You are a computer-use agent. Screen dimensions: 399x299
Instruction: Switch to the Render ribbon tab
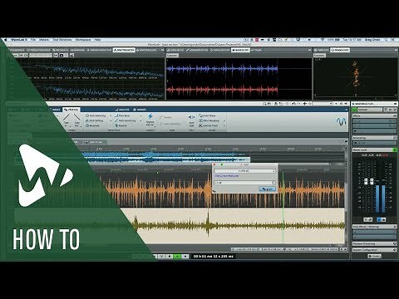[x=140, y=110]
